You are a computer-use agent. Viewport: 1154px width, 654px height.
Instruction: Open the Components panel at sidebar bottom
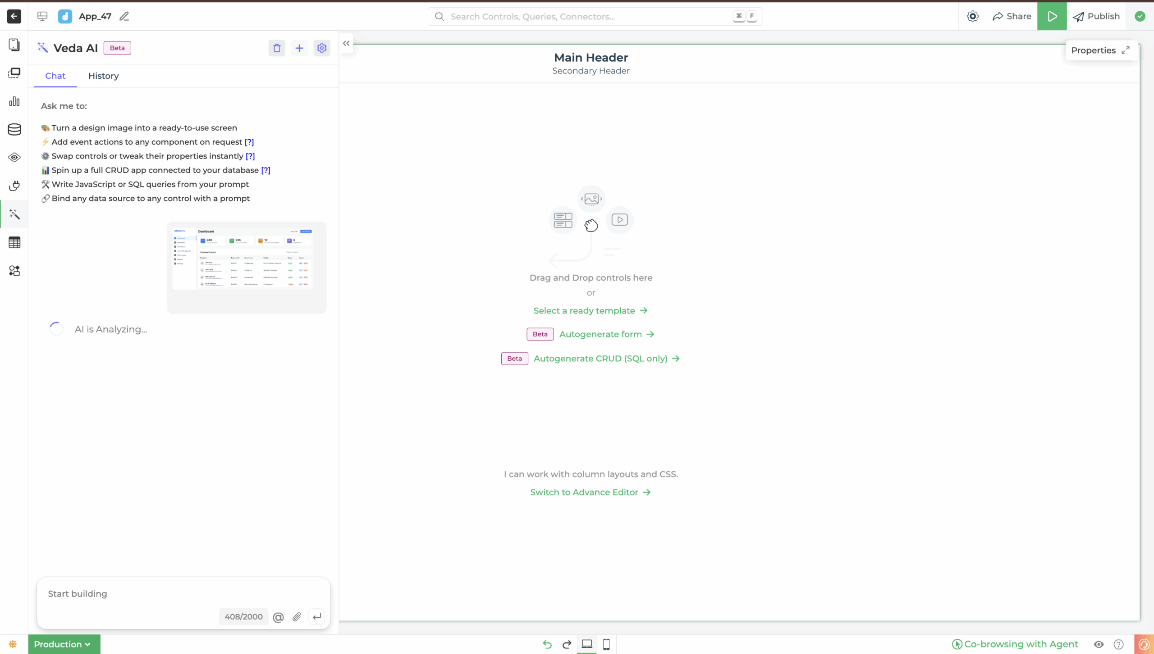(x=14, y=271)
